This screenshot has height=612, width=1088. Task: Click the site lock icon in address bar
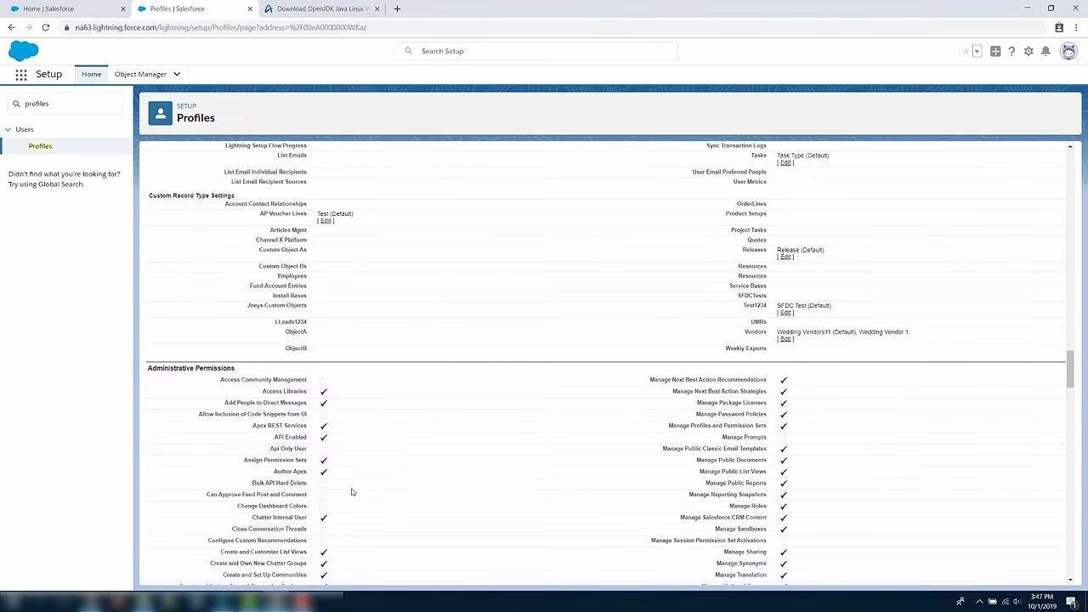point(66,27)
